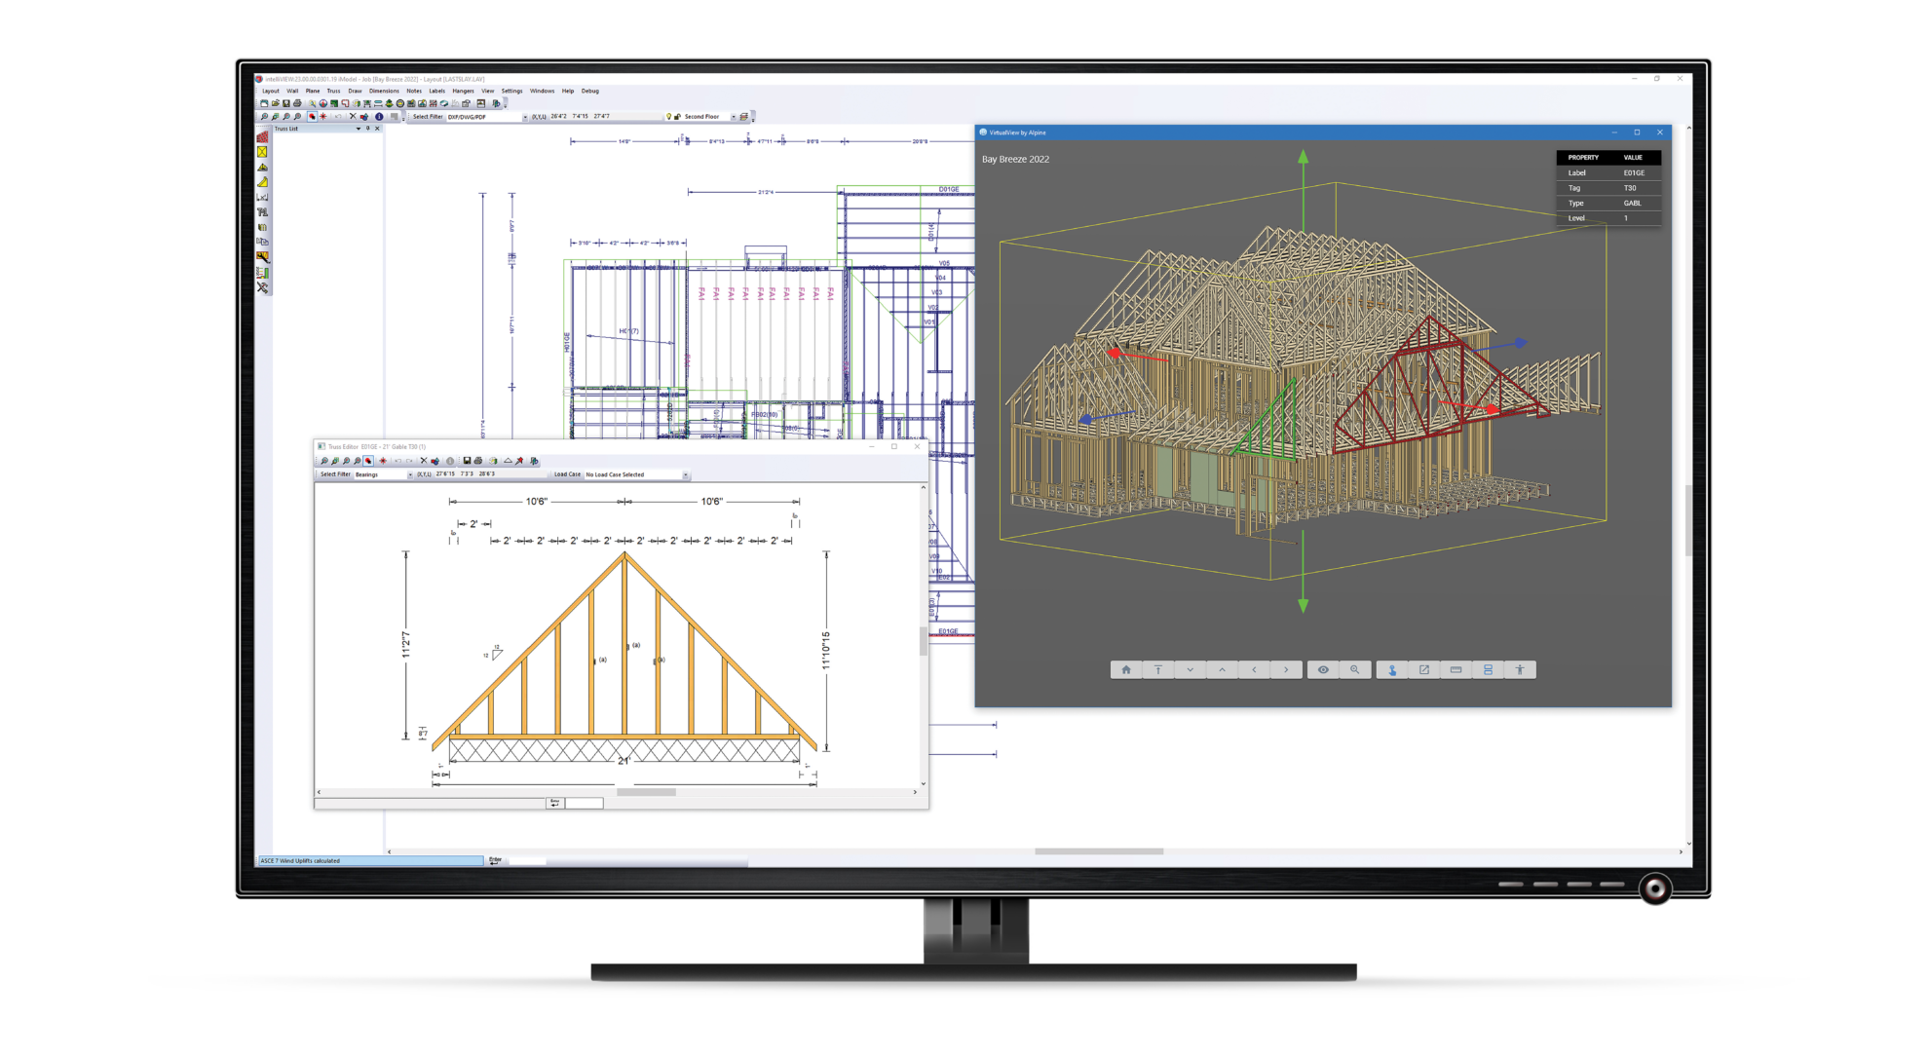Open the Home view in VirtualView

point(1127,670)
